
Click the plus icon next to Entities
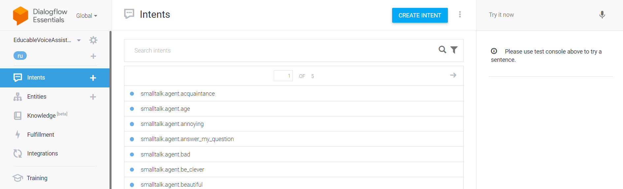(93, 97)
